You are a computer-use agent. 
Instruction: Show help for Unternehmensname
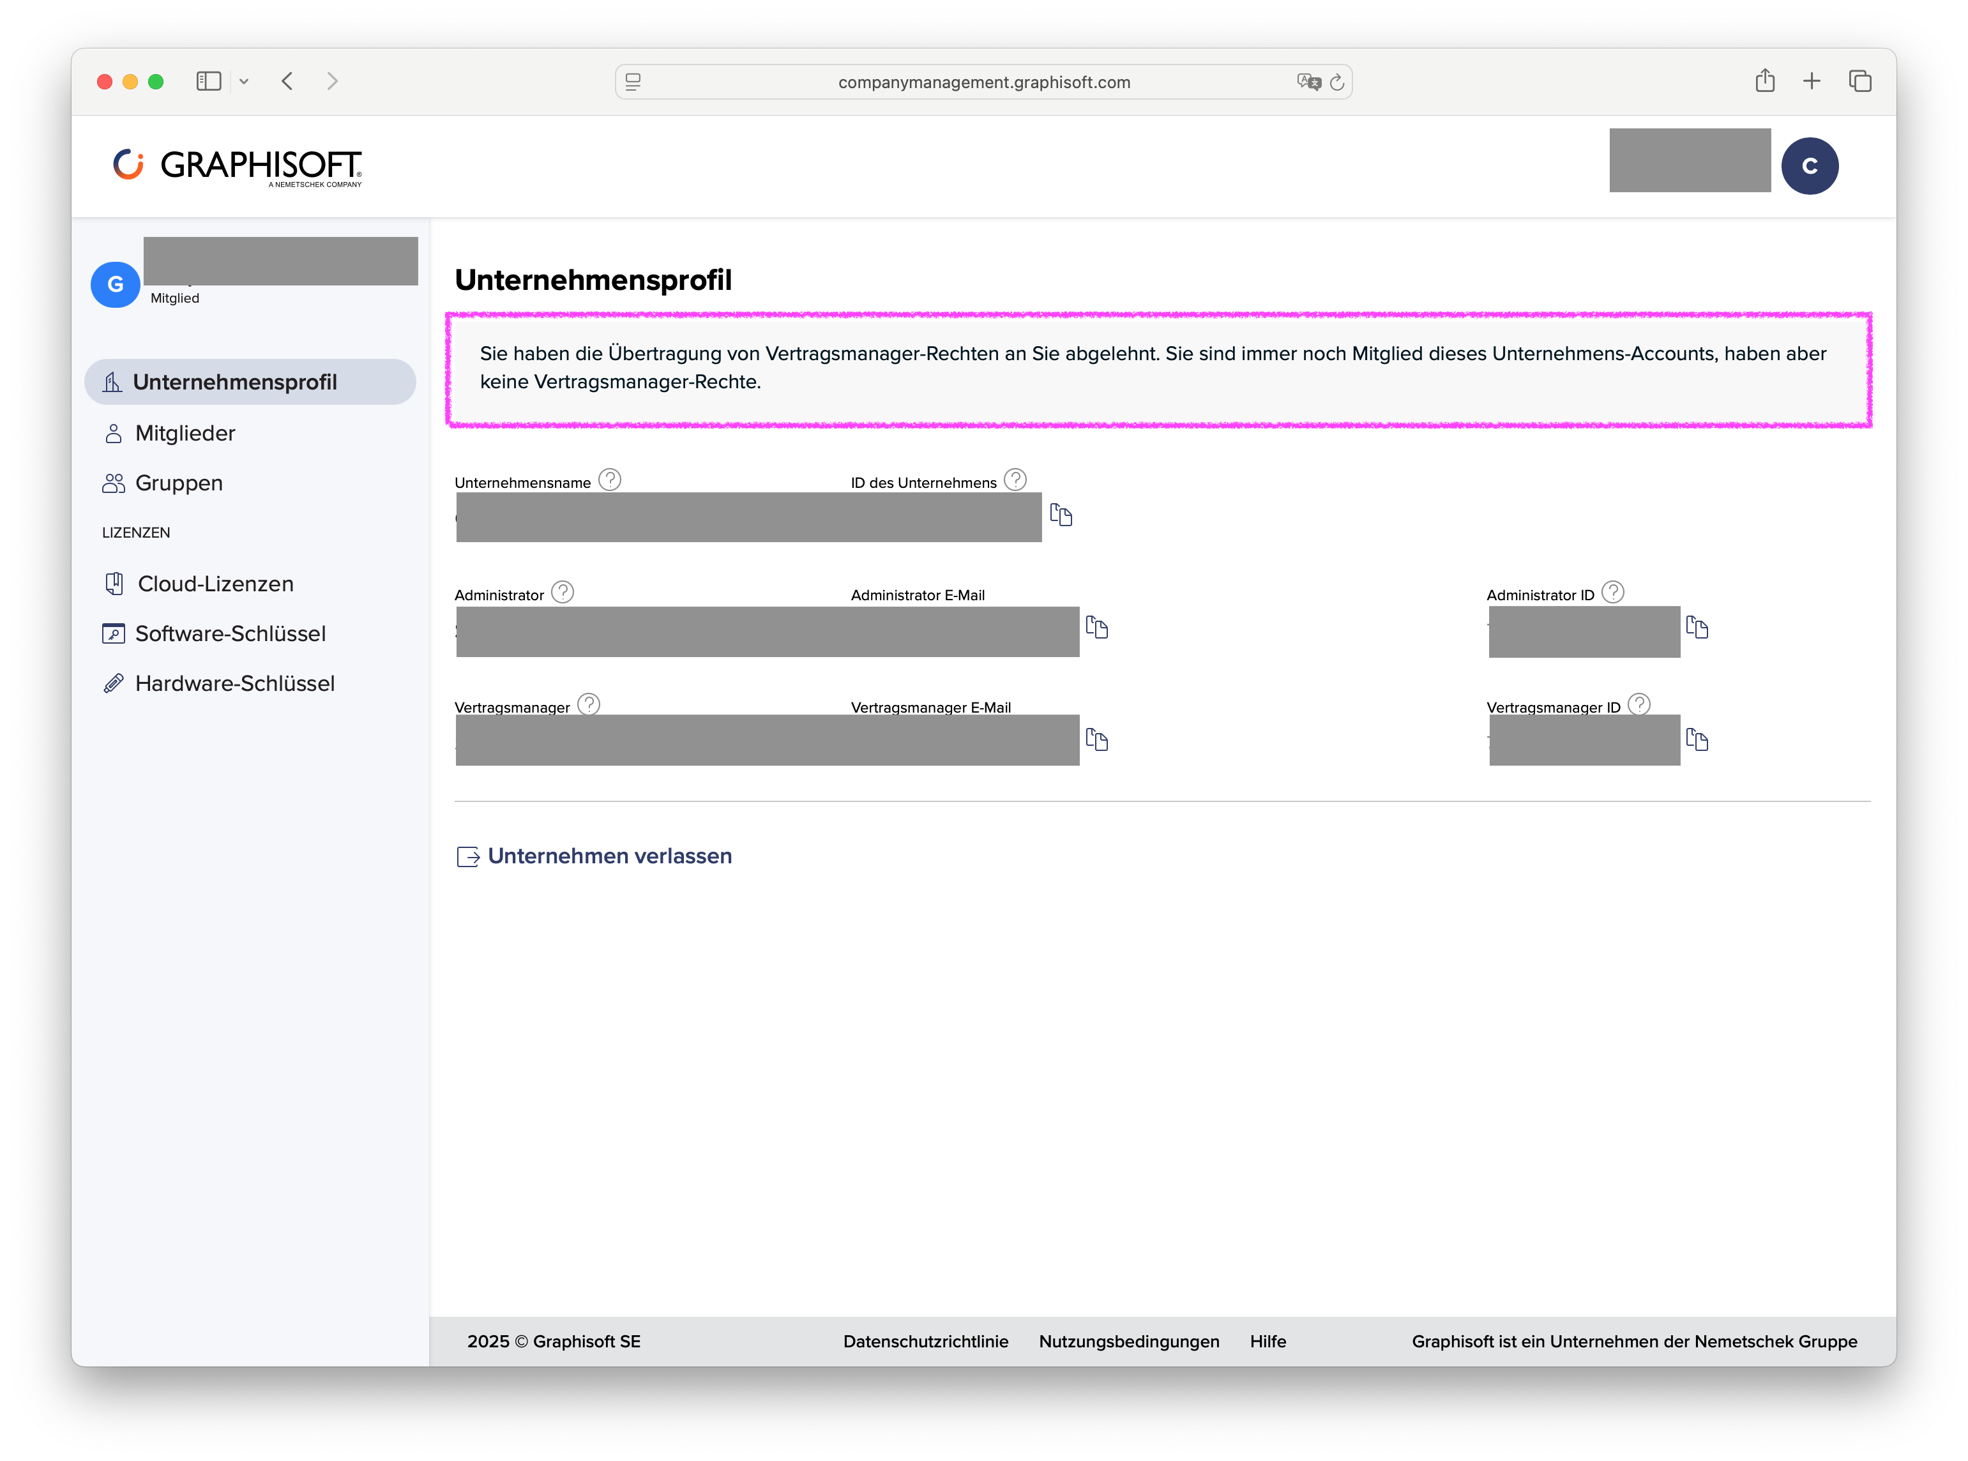pyautogui.click(x=609, y=480)
